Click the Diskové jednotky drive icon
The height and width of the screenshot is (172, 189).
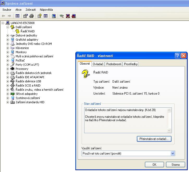coord(13,35)
